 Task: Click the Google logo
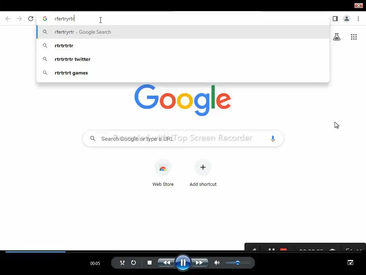183,100
